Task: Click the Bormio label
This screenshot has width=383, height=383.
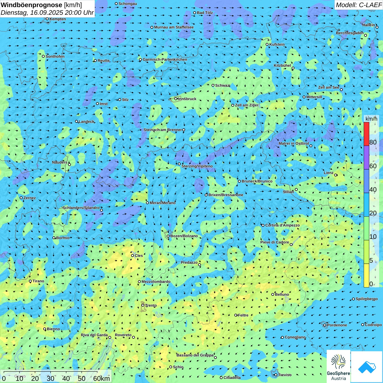Action: tap(63, 238)
